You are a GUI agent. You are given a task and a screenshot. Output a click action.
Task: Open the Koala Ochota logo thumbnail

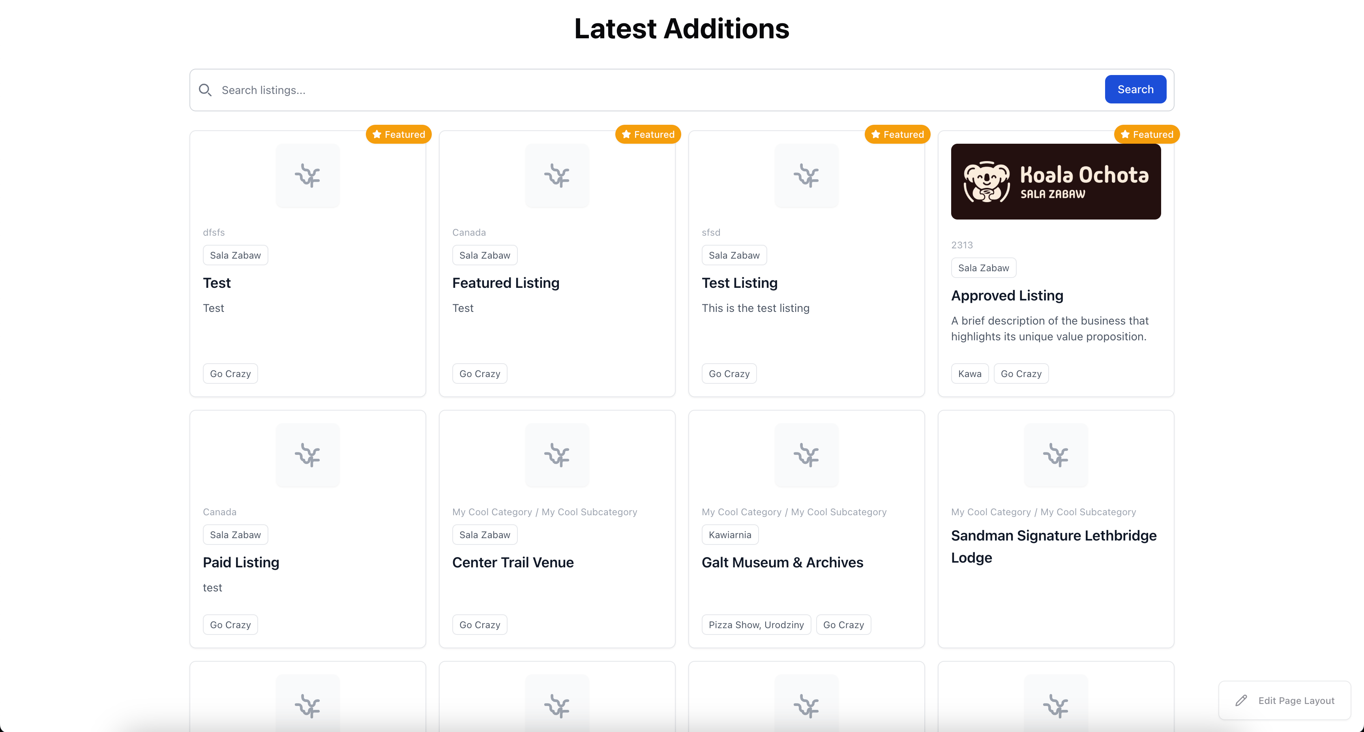(1056, 182)
